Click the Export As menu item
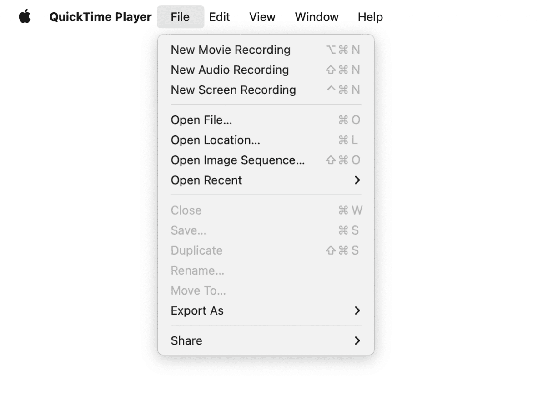553x415 pixels. click(197, 310)
